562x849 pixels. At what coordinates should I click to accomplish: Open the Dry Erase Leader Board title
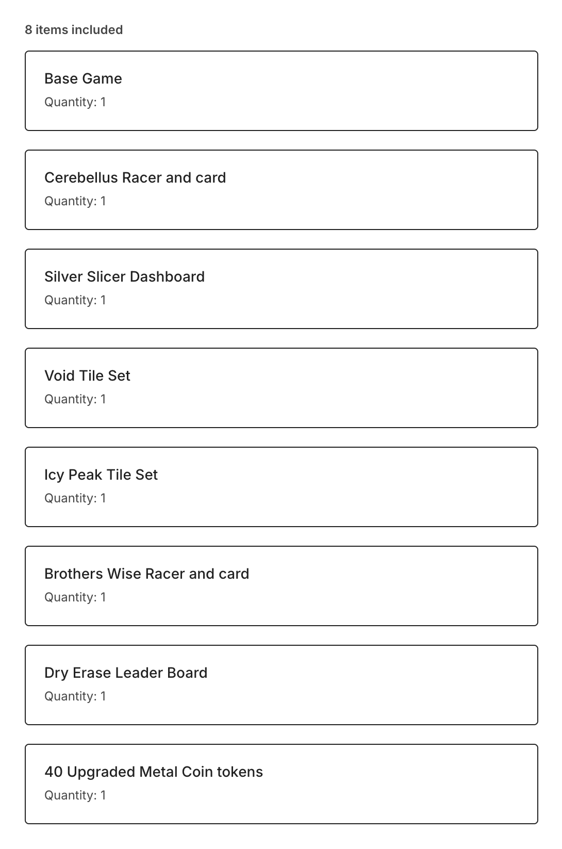point(126,673)
